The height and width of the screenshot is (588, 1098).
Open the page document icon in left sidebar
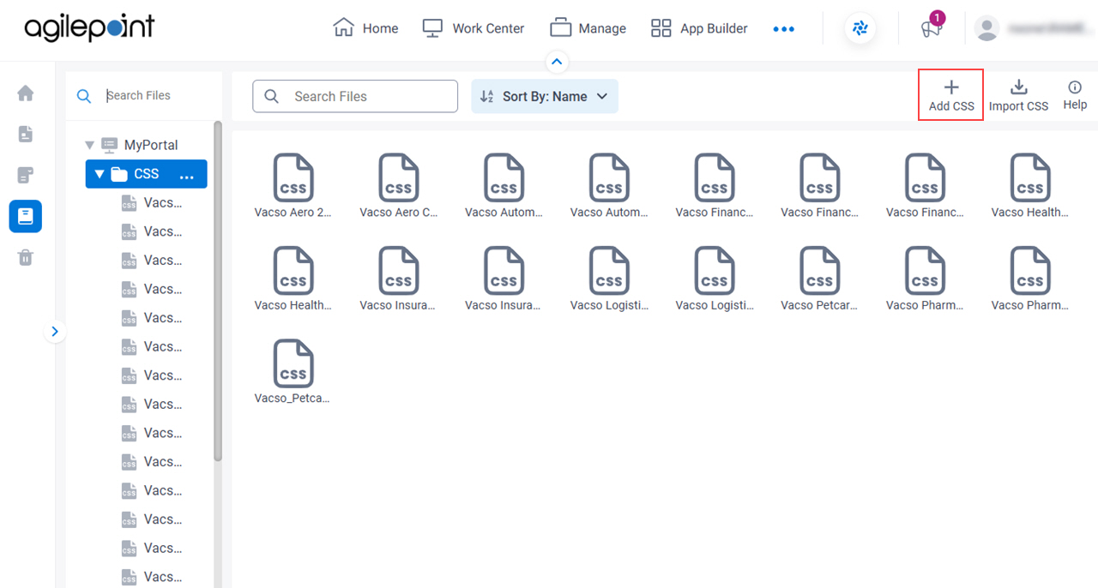tap(26, 135)
